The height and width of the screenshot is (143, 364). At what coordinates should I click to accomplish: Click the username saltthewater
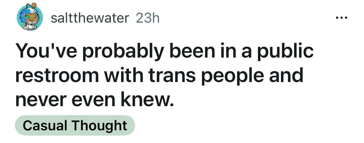pyautogui.click(x=89, y=19)
